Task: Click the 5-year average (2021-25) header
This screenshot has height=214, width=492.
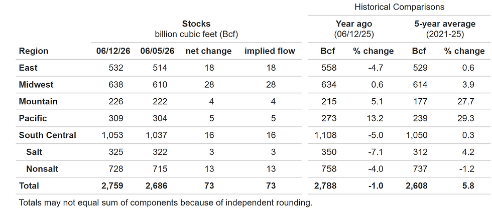Action: pos(445,29)
